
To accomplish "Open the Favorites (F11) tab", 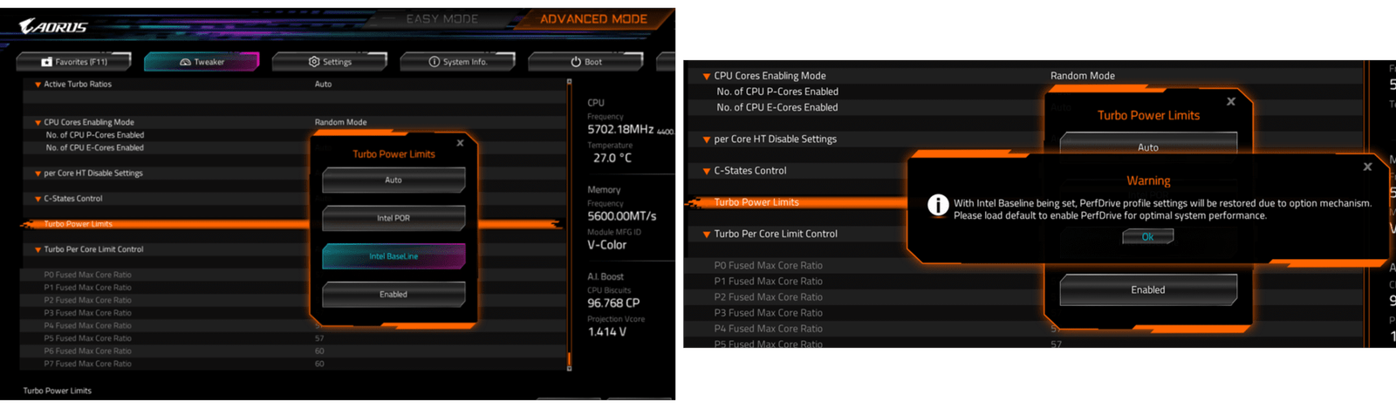I will point(74,62).
